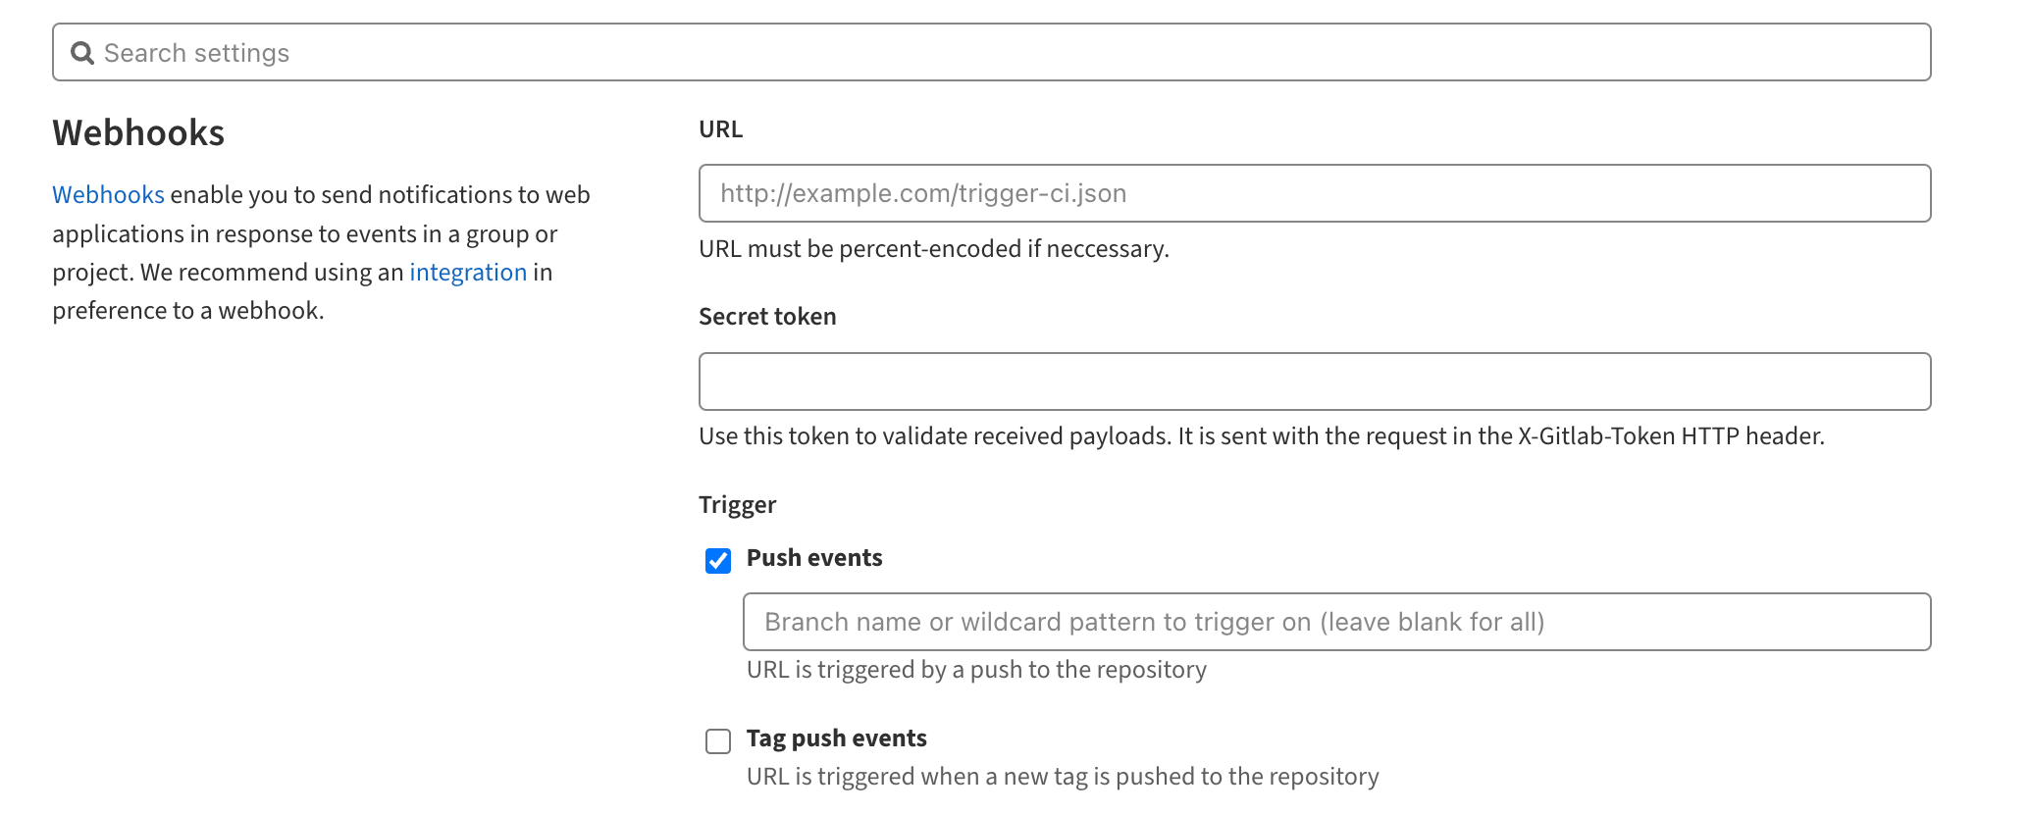
Task: Click the push to repository description
Action: point(976,670)
